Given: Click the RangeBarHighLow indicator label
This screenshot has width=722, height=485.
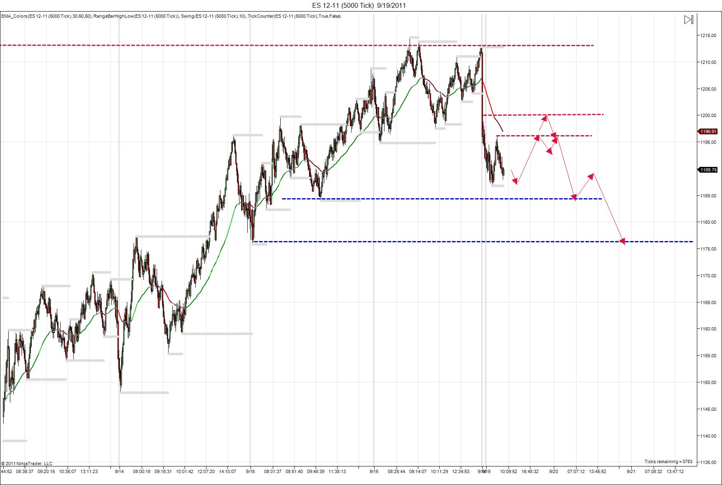Looking at the screenshot, I should point(137,16).
